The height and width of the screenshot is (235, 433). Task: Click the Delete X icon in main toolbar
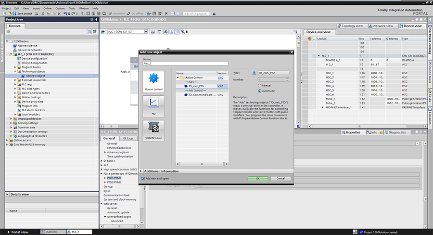(x=59, y=13)
